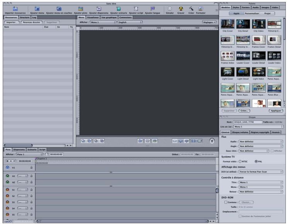Image resolution: width=287 pixels, height=224 pixels.
Task: Click the Ajouter piste toolbar icon
Action: (x=80, y=9)
